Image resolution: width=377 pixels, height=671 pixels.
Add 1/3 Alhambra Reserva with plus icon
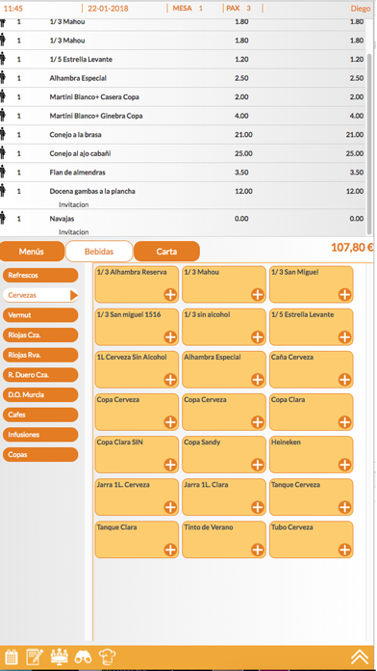coord(170,294)
